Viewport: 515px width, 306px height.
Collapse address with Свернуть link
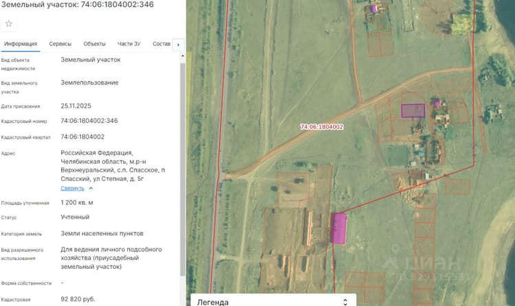tap(72, 188)
